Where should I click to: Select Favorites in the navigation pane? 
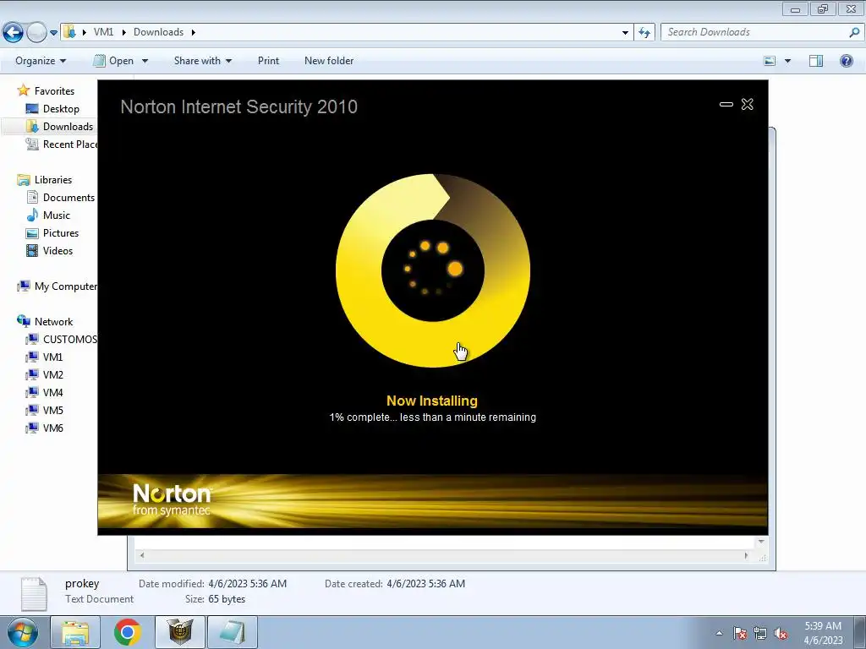(54, 91)
